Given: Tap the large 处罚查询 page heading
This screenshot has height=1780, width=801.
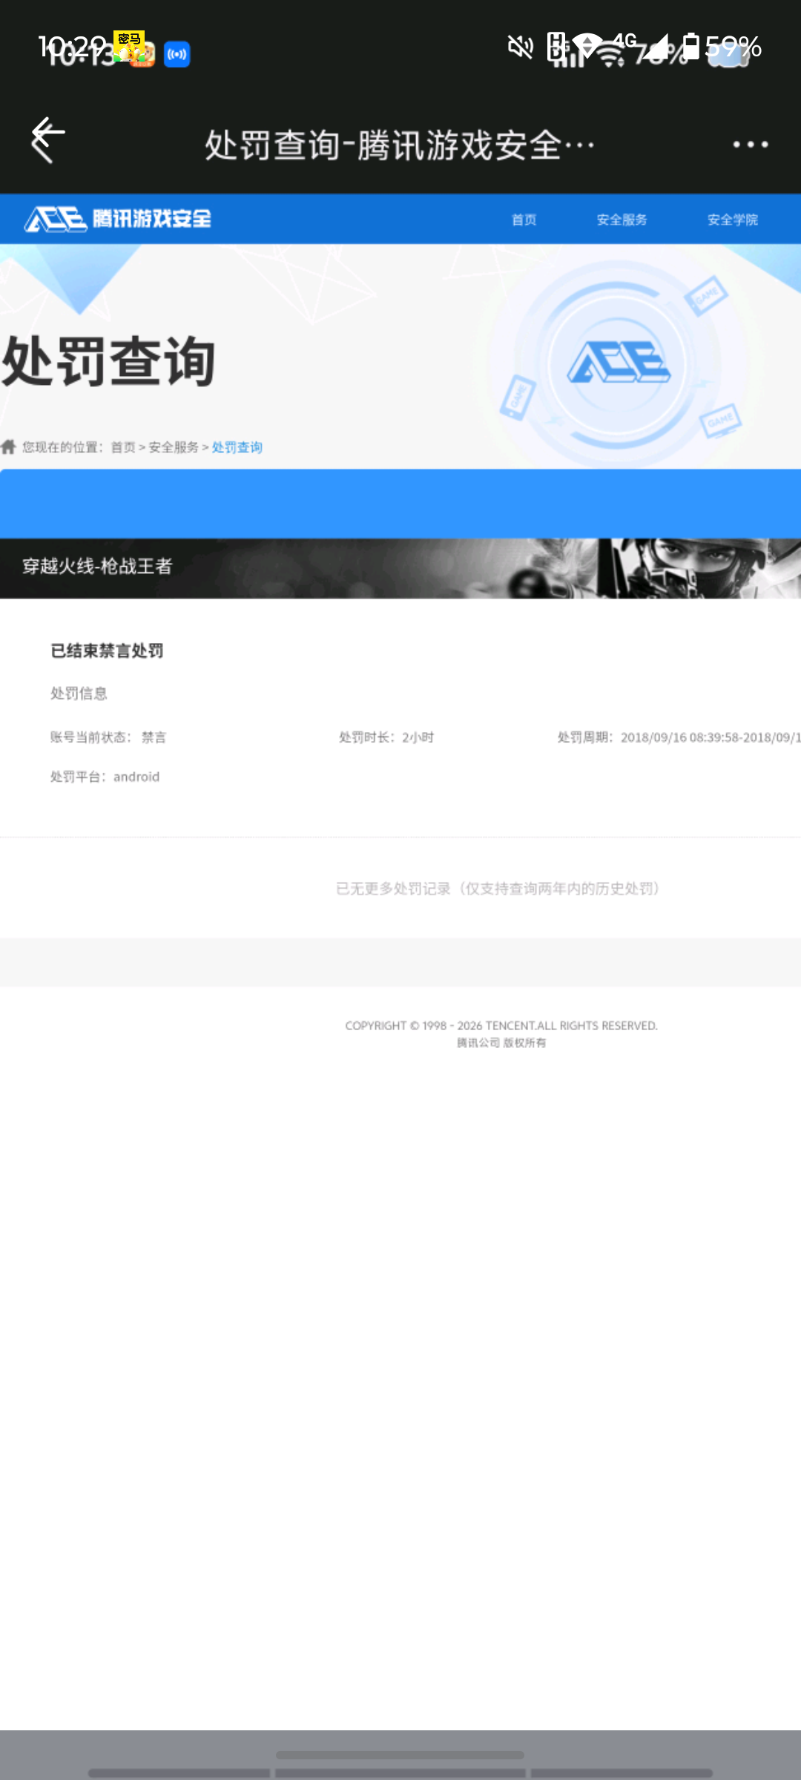Looking at the screenshot, I should (109, 361).
